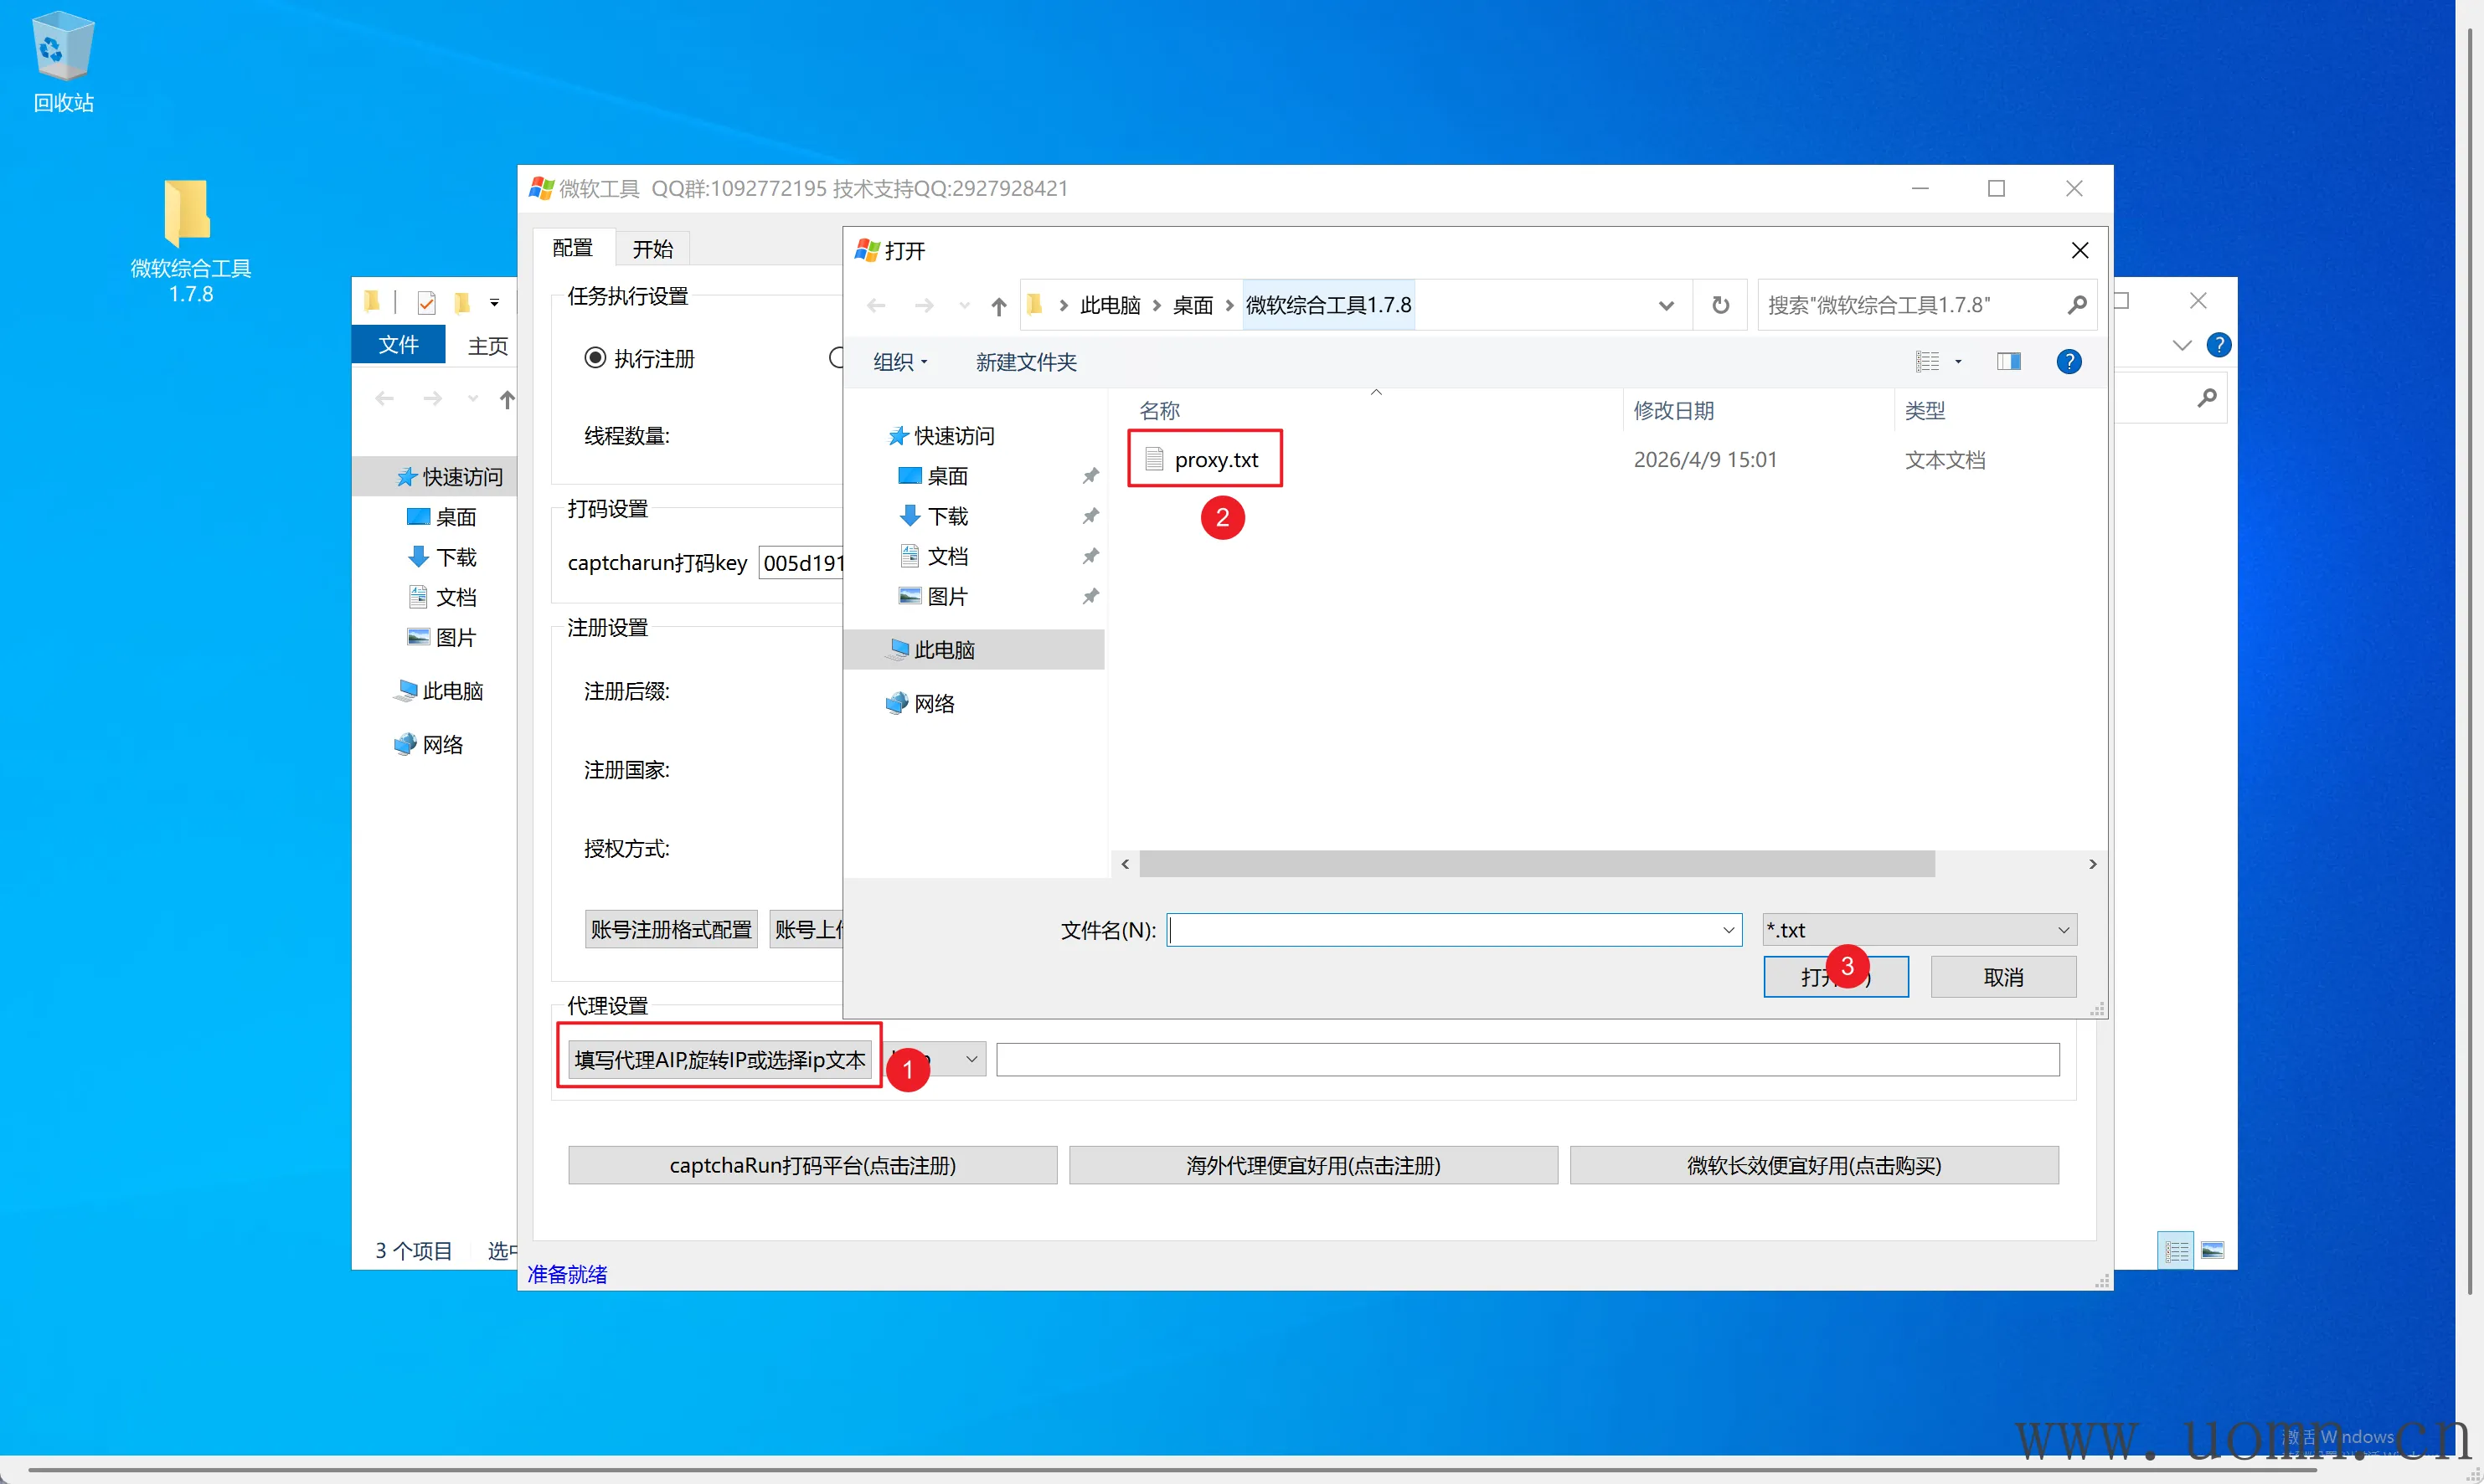Open the 组织 menu
Image resolution: width=2484 pixels, height=1484 pixels.
click(899, 362)
